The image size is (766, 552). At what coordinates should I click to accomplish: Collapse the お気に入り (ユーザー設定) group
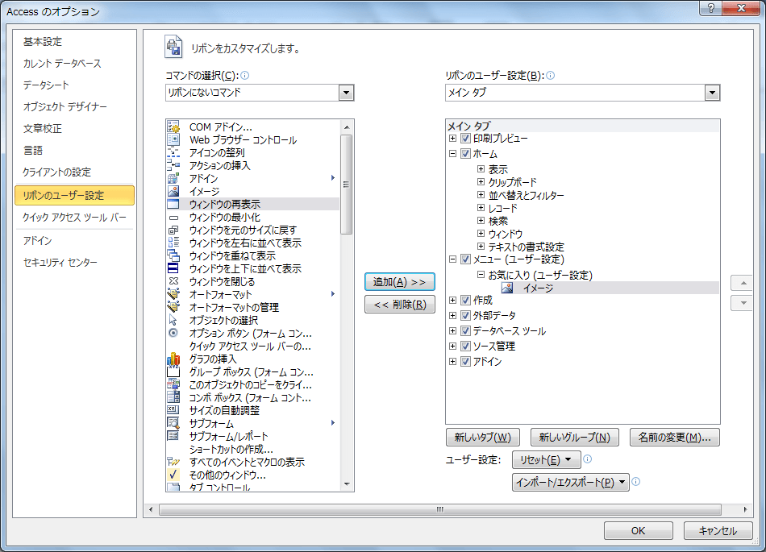tap(481, 275)
